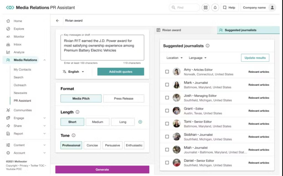This screenshot has height=176, width=283.
Task: Select Miah's checkbox
Action: pyautogui.click(x=167, y=150)
